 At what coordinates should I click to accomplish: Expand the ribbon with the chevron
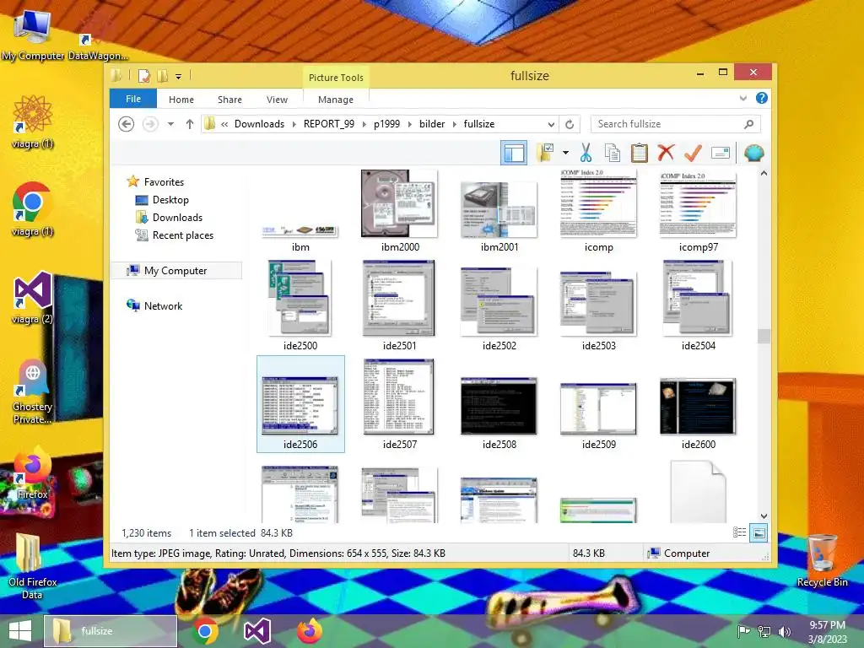tap(742, 98)
